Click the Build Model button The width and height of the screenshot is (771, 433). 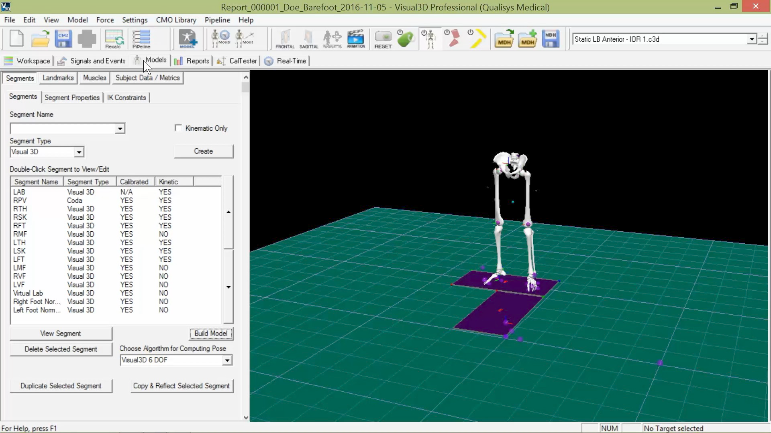[x=211, y=334]
